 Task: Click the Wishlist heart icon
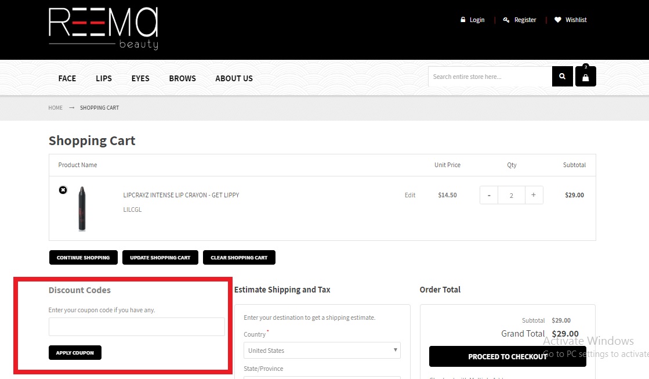pyautogui.click(x=558, y=20)
